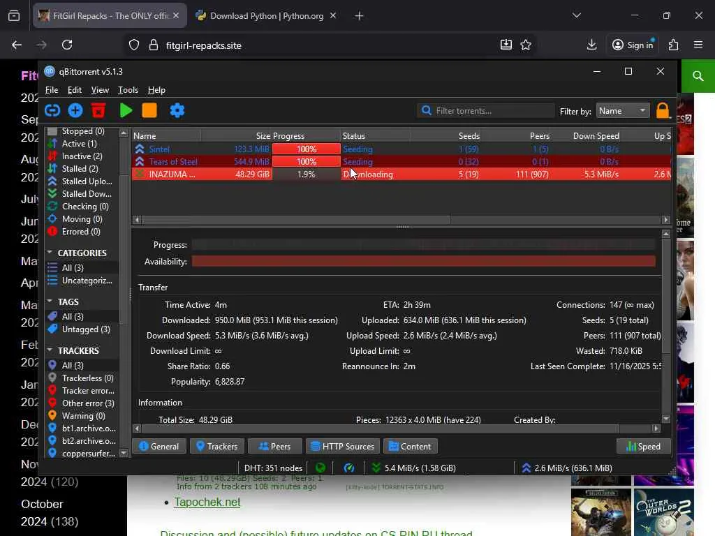The width and height of the screenshot is (715, 536).
Task: Open the HTTP Sources tab
Action: tap(343, 446)
